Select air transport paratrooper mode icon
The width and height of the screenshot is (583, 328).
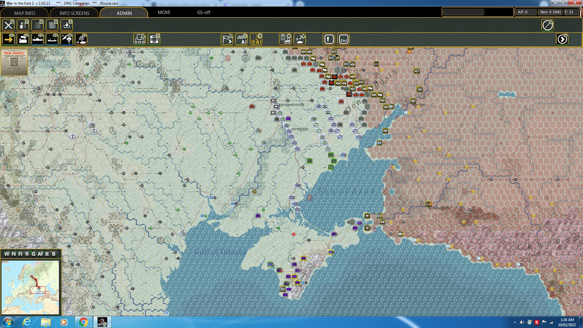pos(66,39)
